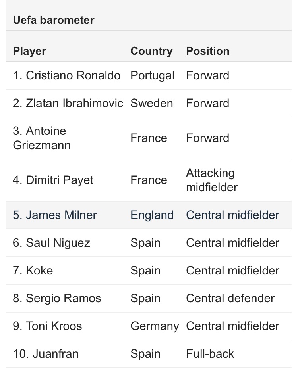298x380 pixels.
Task: Select the Dimitri Payet row name
Action: coord(53,180)
